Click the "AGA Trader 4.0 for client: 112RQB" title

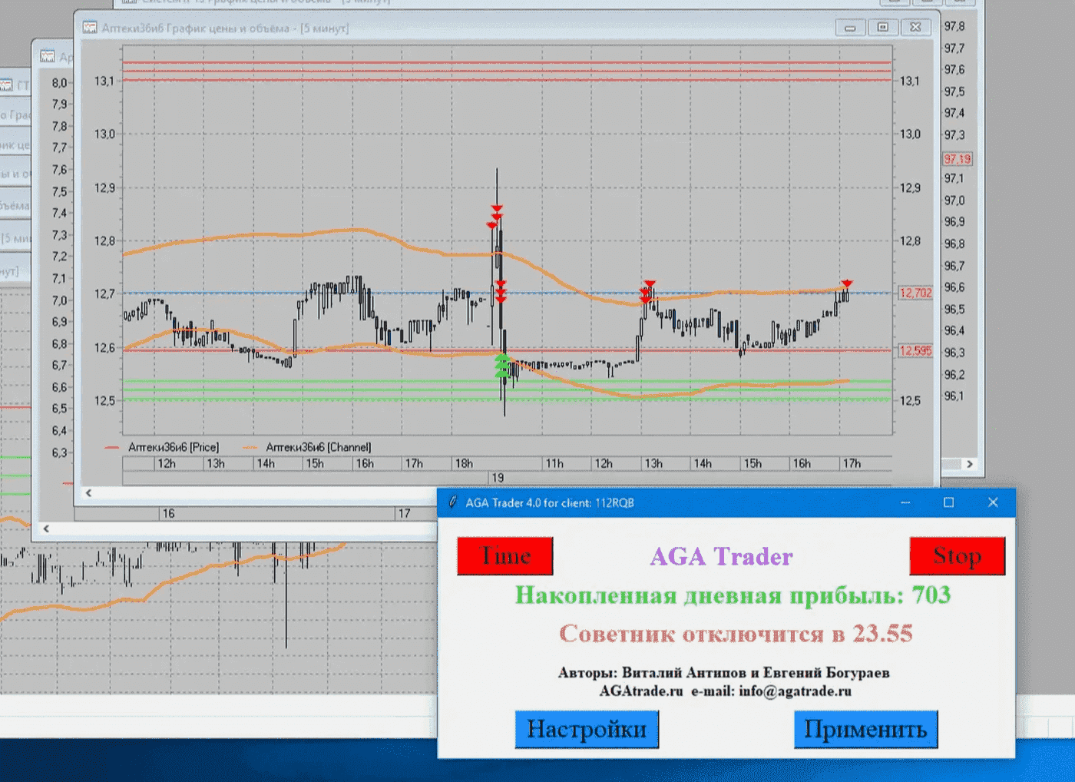pyautogui.click(x=550, y=503)
